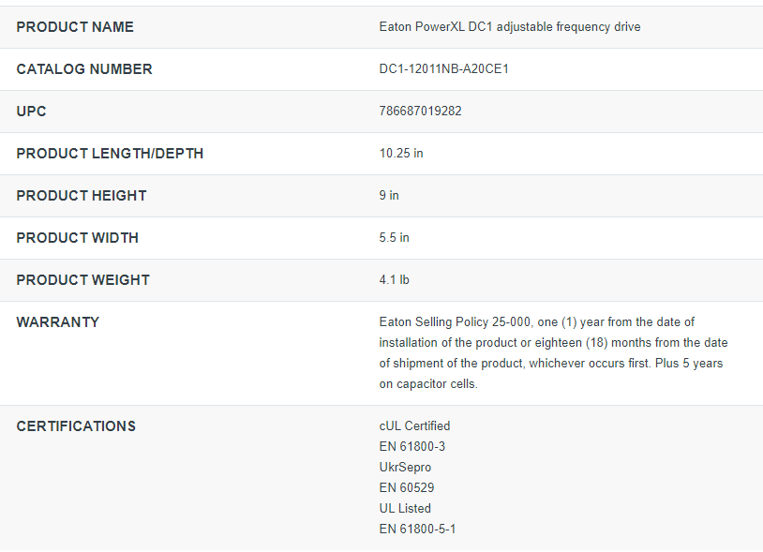Click the 10.25 in length value
Viewport: 763px width, 552px height.
tap(401, 154)
